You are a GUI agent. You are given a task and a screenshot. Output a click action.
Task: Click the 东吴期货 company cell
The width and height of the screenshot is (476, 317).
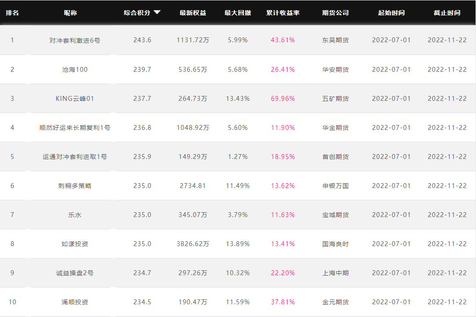[336, 40]
